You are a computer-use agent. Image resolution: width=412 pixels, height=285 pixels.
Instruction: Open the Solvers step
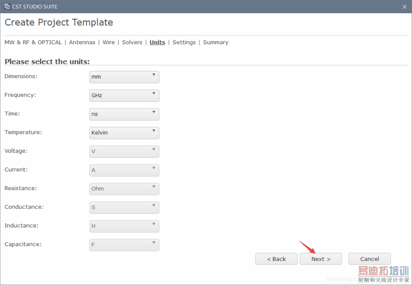coord(132,42)
